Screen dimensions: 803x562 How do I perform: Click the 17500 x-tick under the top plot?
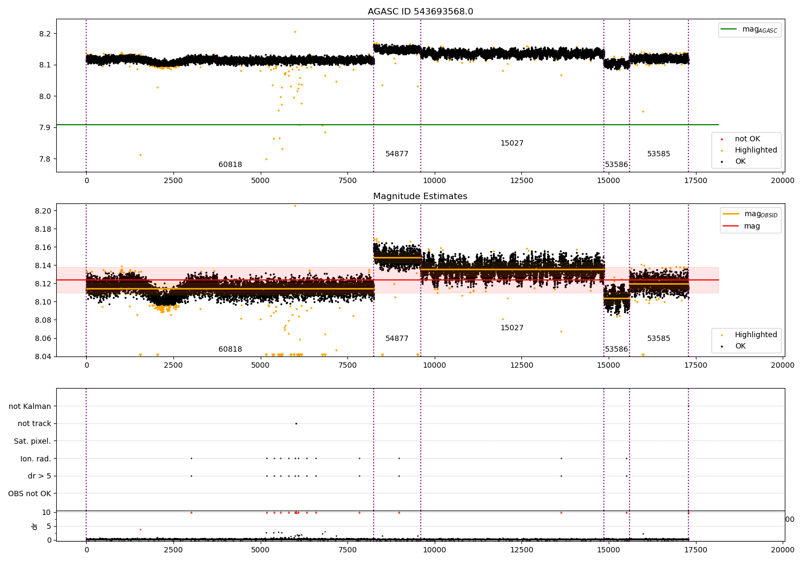[x=695, y=181]
